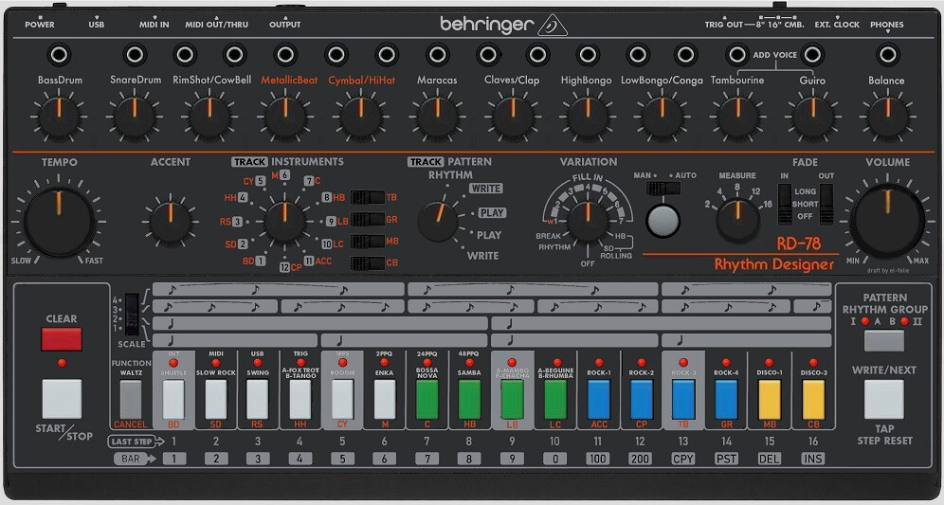Click green step 10 Beguine/Rhumba button
The width and height of the screenshot is (944, 505).
pyautogui.click(x=555, y=399)
